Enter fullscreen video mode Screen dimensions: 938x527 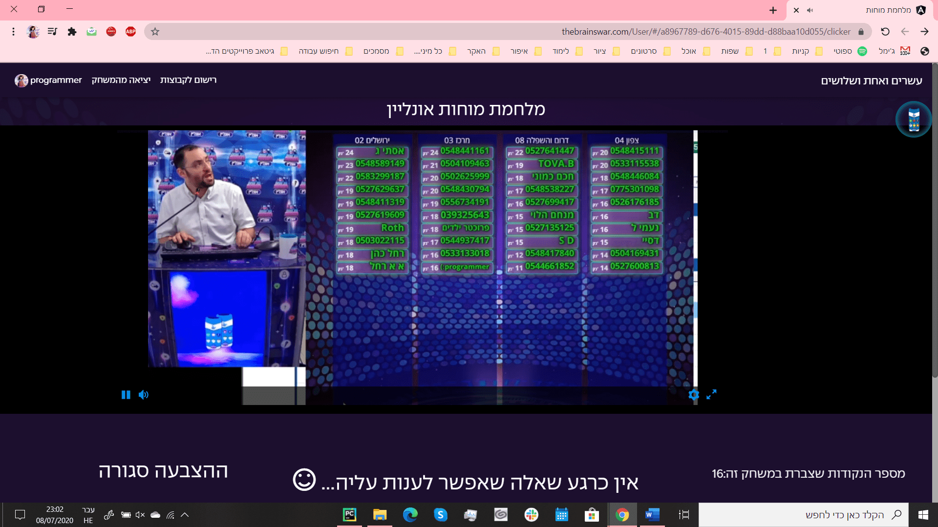[x=711, y=394]
